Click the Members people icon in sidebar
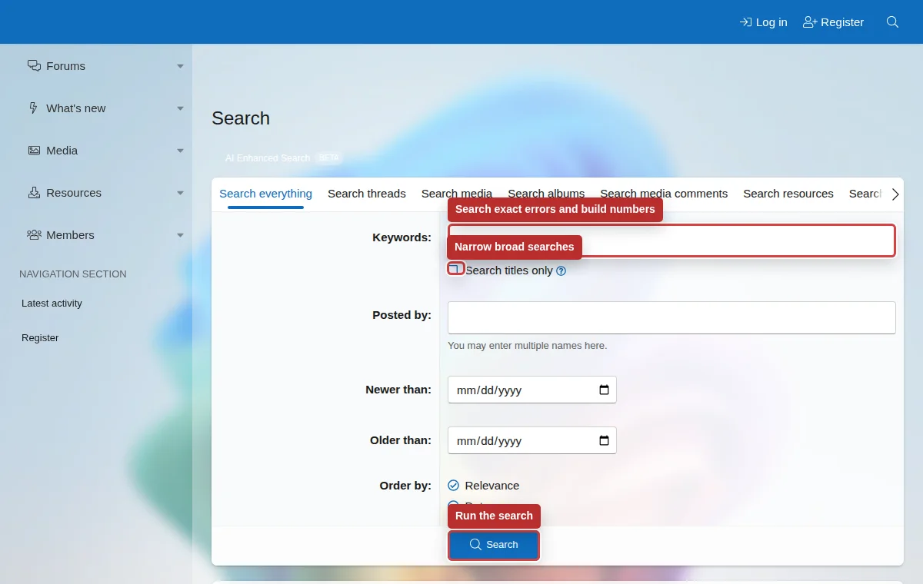Viewport: 923px width, 584px height. coord(34,234)
